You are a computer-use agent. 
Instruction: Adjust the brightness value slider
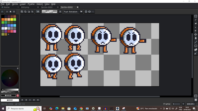(10, 90)
